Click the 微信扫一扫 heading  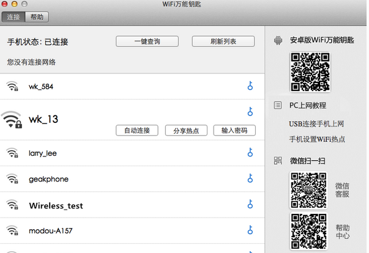pyautogui.click(x=308, y=161)
